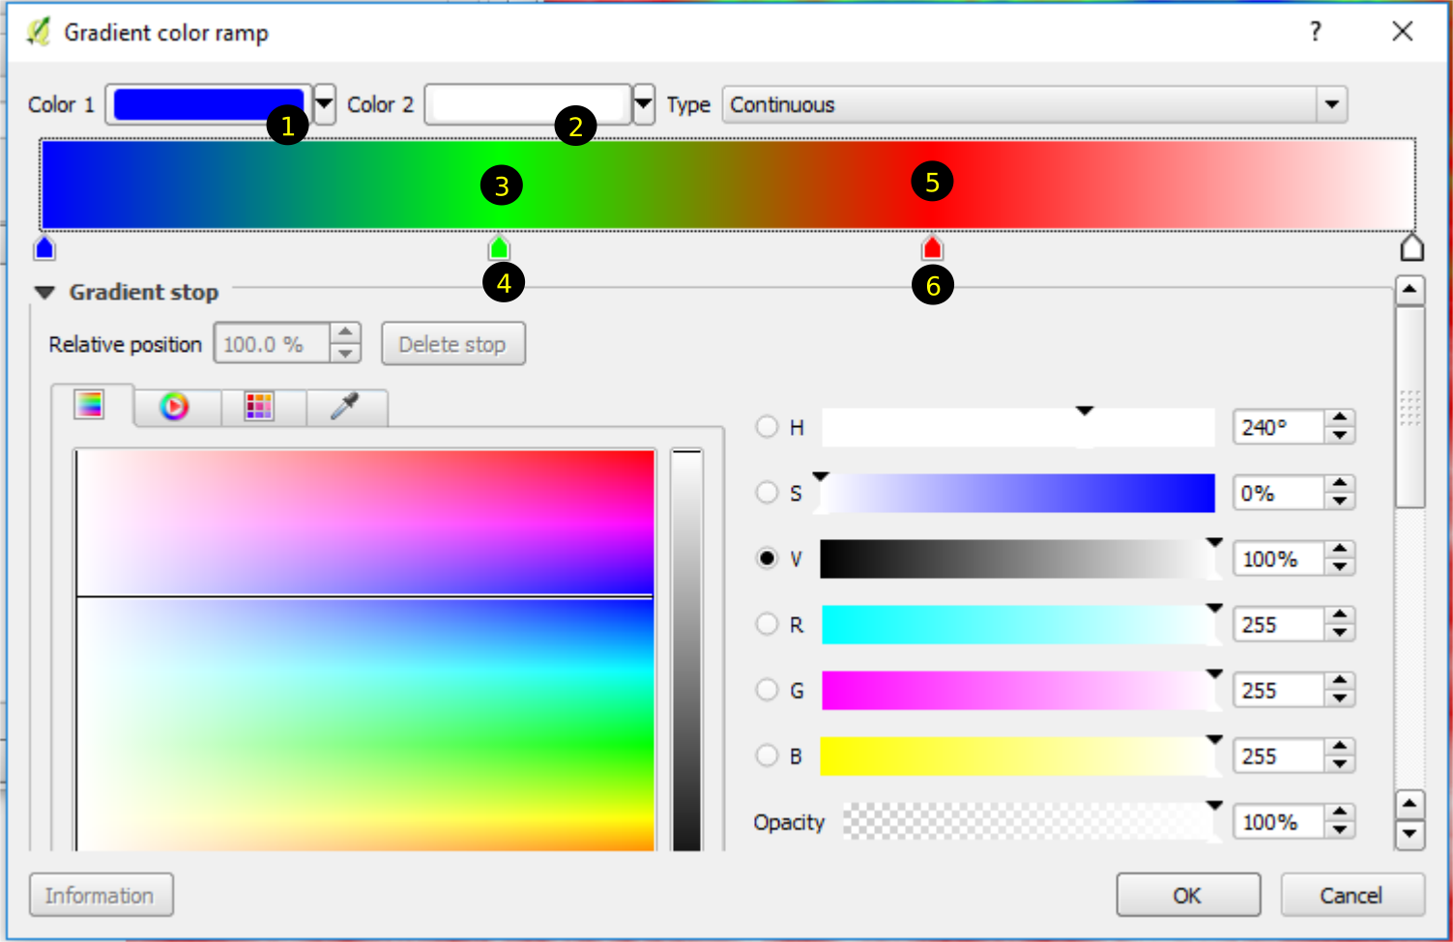Select the H hue radio button
The height and width of the screenshot is (942, 1453).
click(767, 427)
